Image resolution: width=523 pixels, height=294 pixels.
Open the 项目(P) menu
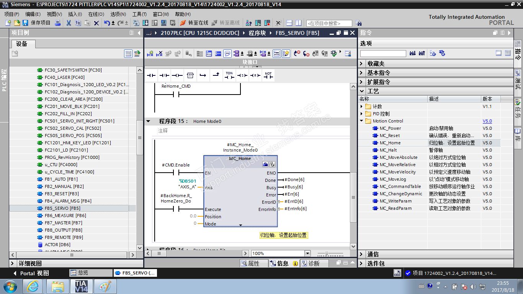click(12, 14)
